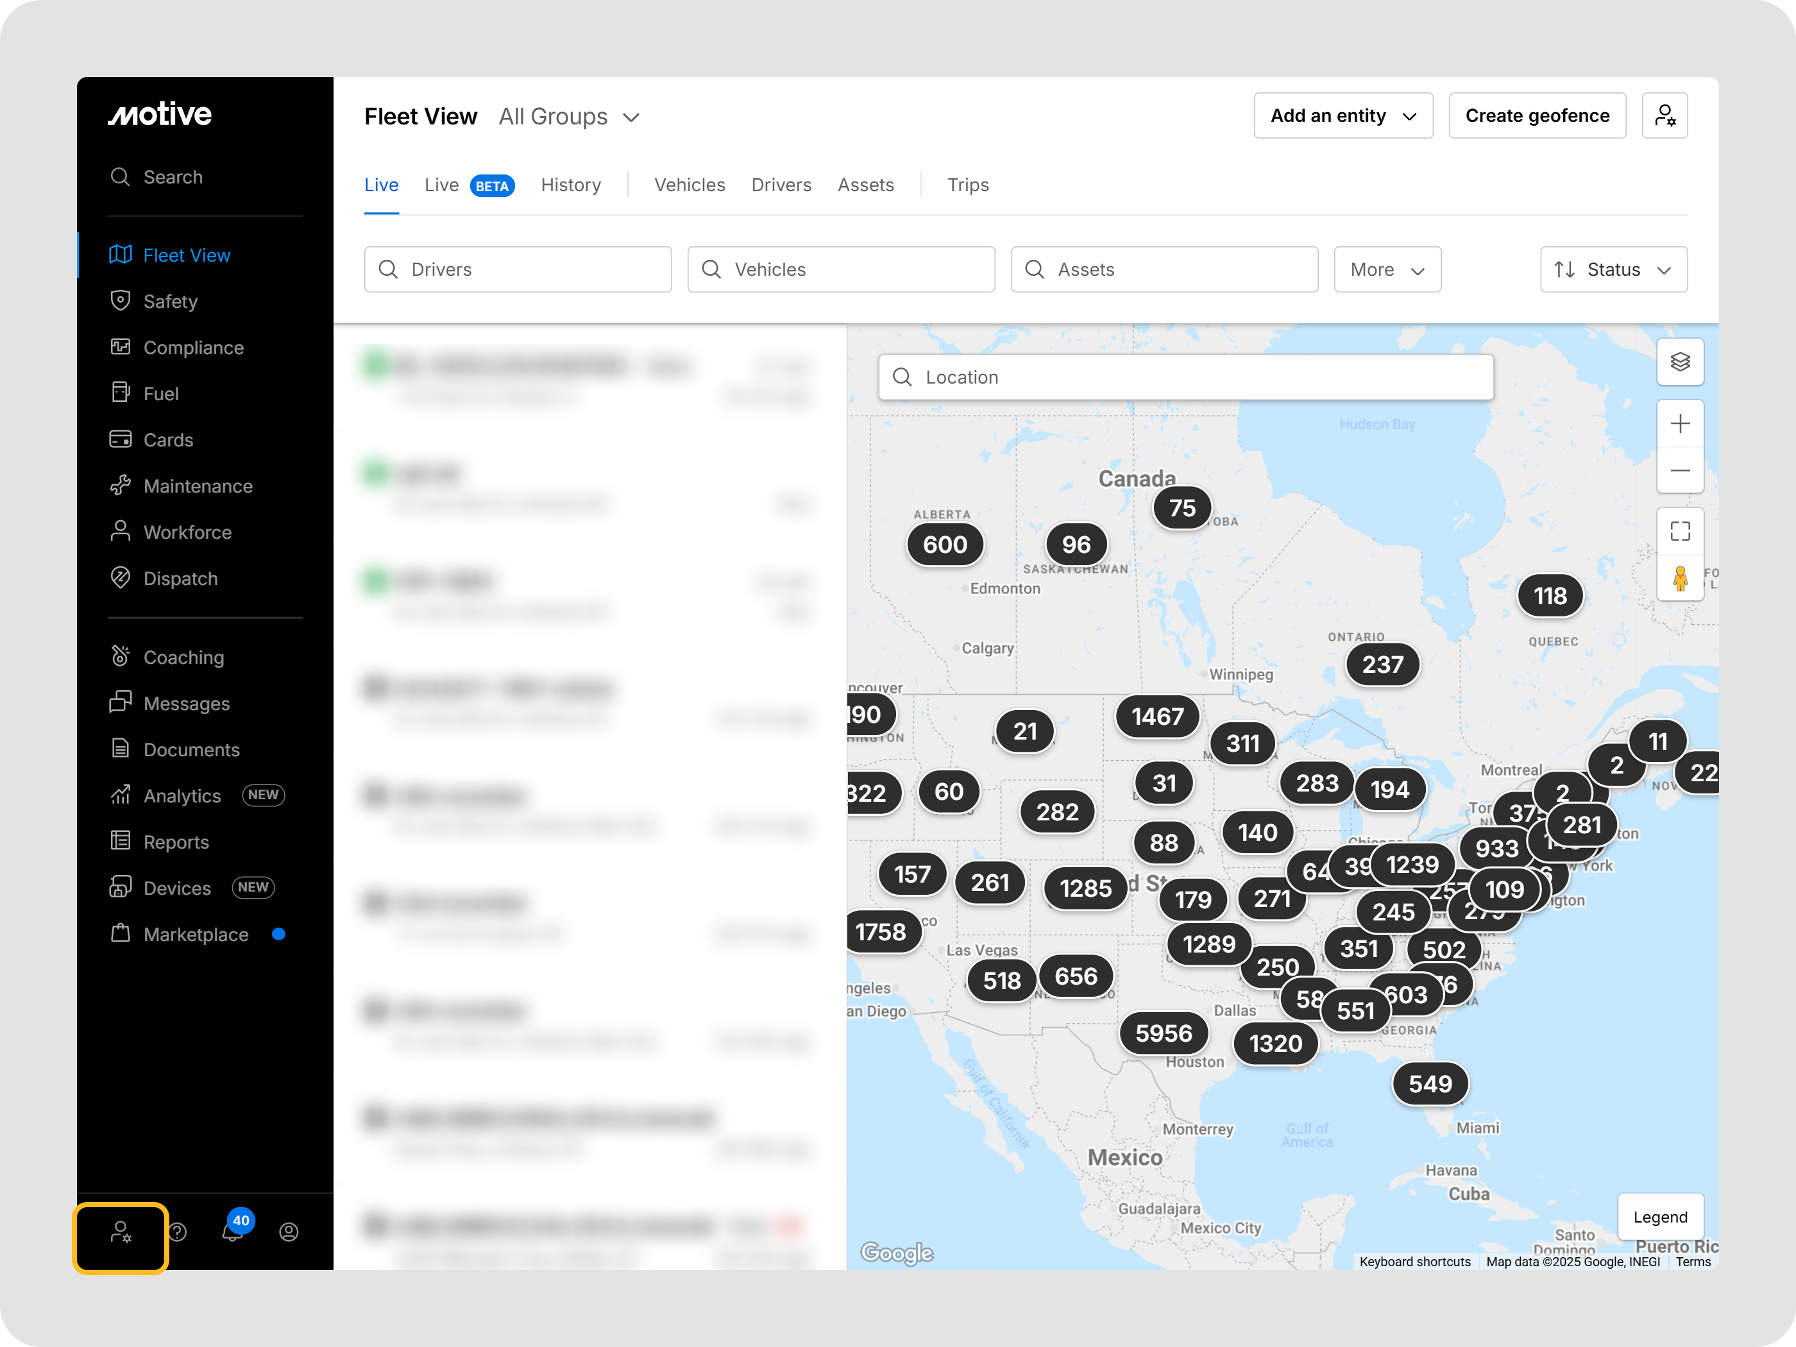Switch to the History tab
The height and width of the screenshot is (1347, 1796).
pos(571,185)
